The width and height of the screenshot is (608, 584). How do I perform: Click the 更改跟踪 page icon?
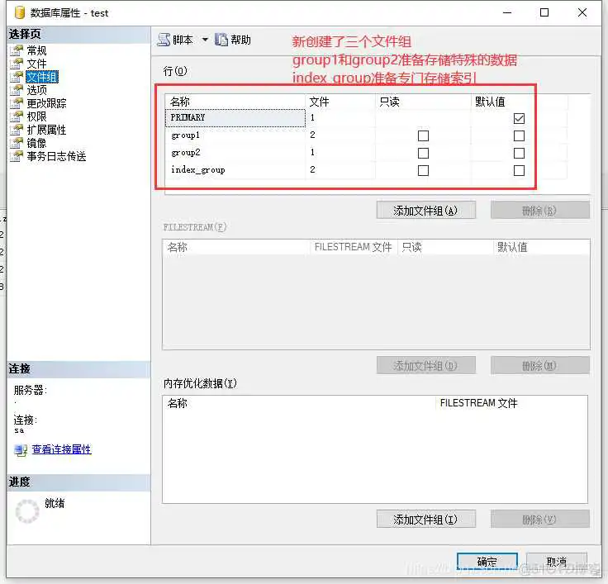click(17, 103)
